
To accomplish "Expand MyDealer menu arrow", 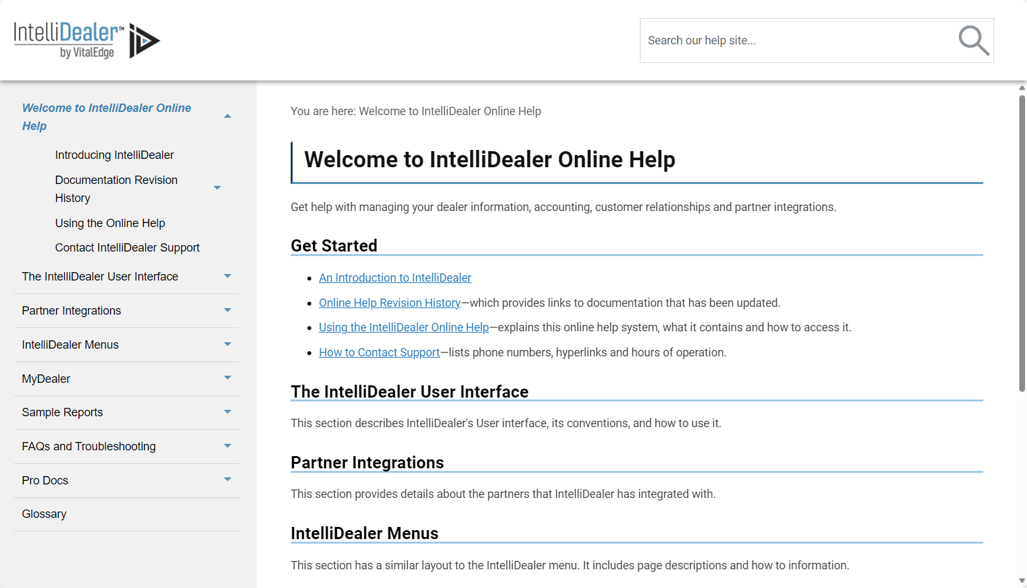I will (x=228, y=378).
